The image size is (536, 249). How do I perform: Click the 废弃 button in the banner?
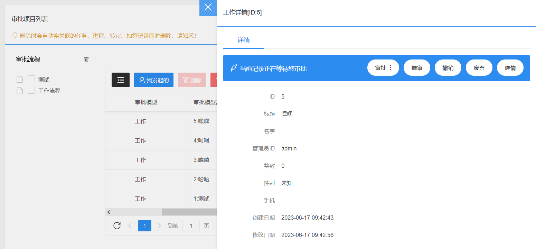pyautogui.click(x=479, y=67)
